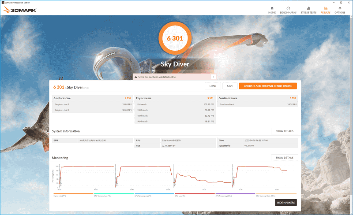
Task: Select the Graphics test 1 row
Action: [92, 104]
